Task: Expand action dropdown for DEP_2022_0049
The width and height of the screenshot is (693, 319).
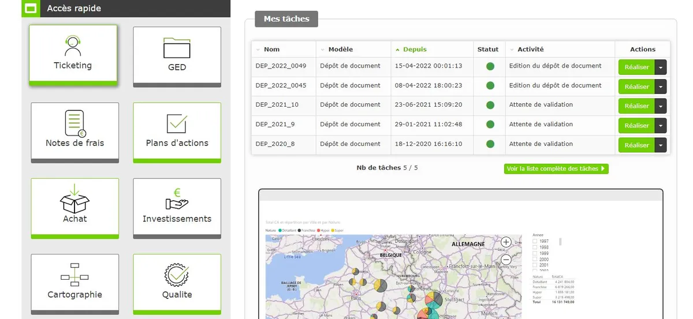Action: tap(661, 67)
